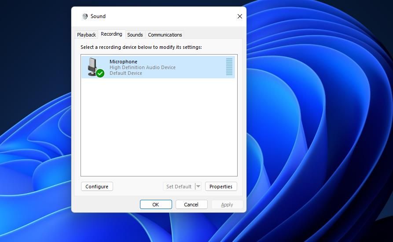Viewport: 393px width, 242px height.
Task: Select the Recording tab
Action: click(x=111, y=34)
